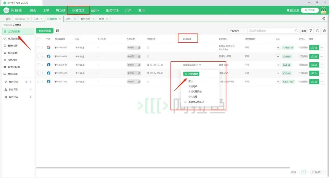Click the import icon beside 新建浏览器

[58, 31]
